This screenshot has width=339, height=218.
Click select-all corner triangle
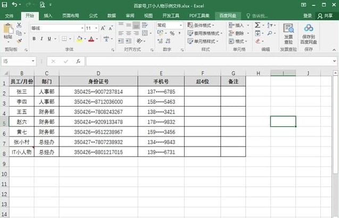coord(5,73)
